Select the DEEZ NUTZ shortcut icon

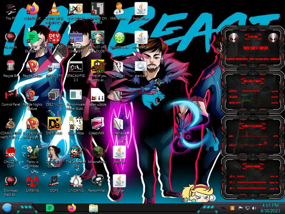click(x=54, y=95)
